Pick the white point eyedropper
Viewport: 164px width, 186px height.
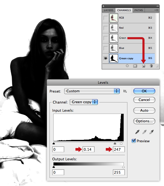tap(151, 132)
